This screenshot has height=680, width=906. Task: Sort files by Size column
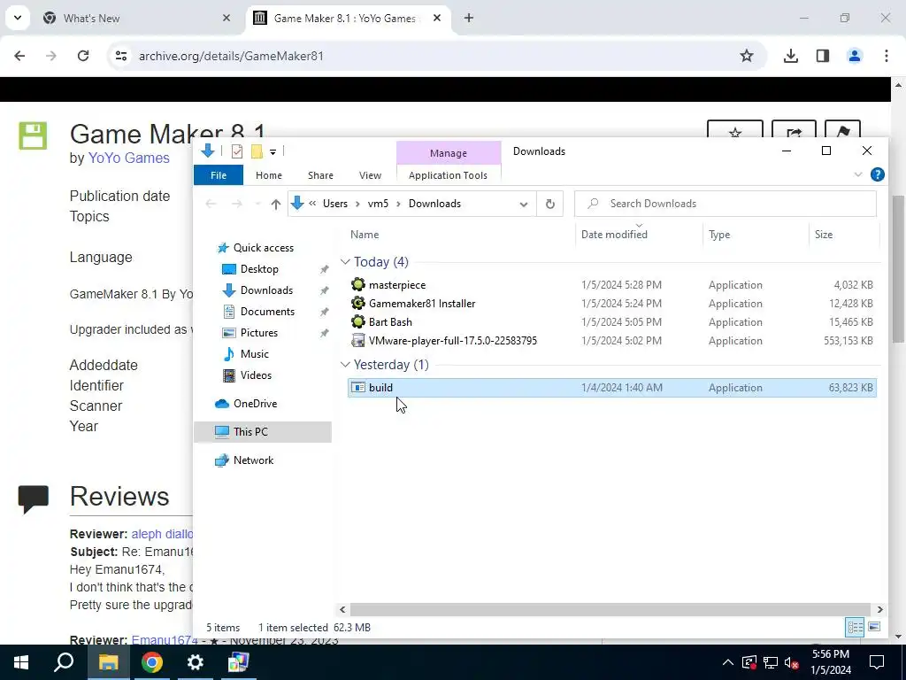click(824, 235)
